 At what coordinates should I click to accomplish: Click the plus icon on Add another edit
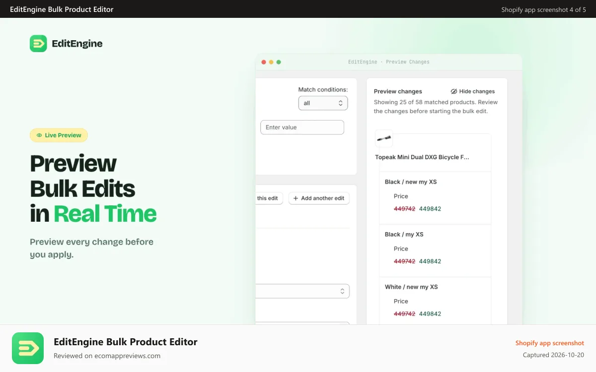[296, 198]
